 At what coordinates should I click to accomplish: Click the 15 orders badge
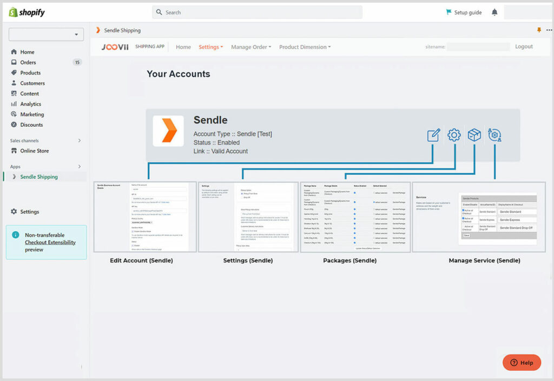point(77,63)
